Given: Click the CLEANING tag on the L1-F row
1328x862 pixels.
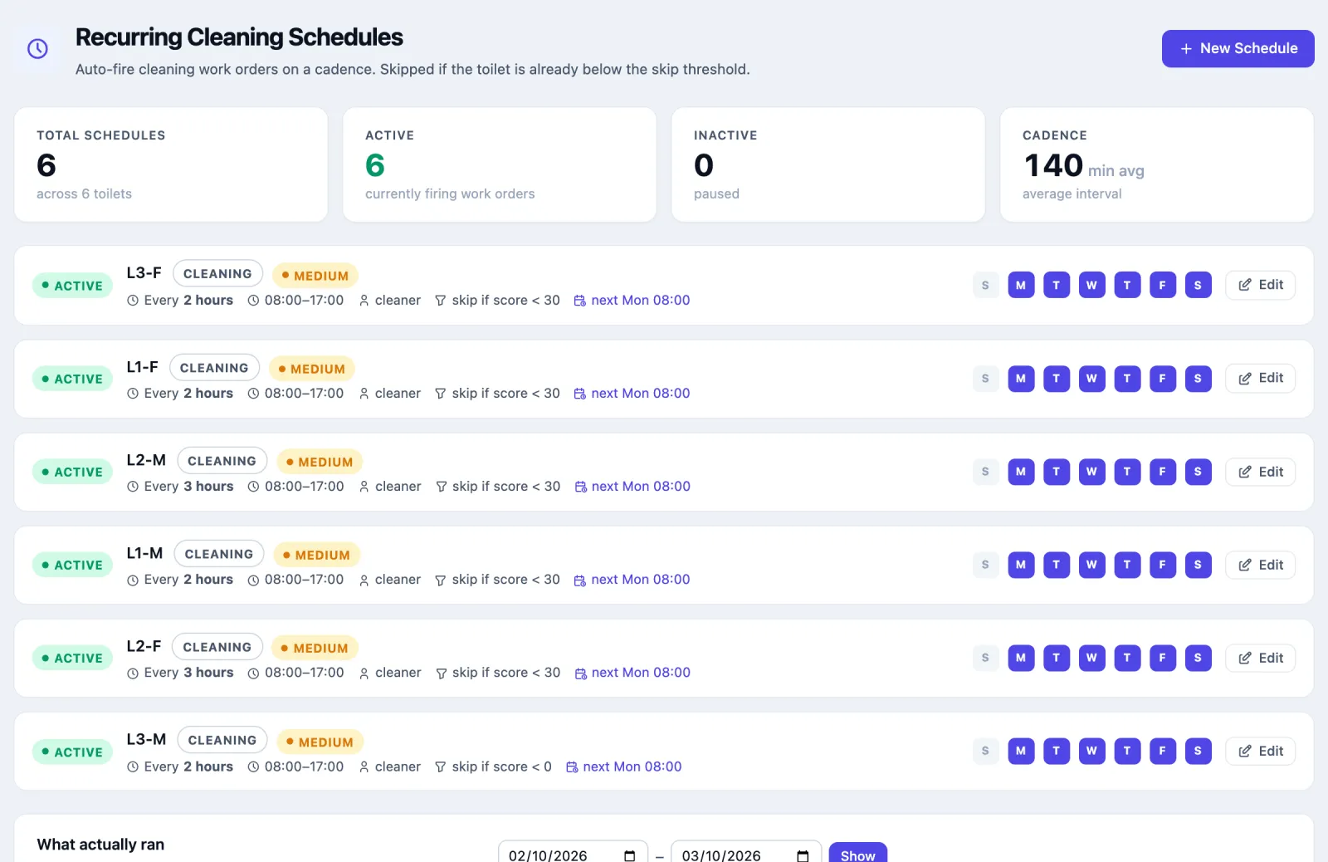Looking at the screenshot, I should (214, 368).
